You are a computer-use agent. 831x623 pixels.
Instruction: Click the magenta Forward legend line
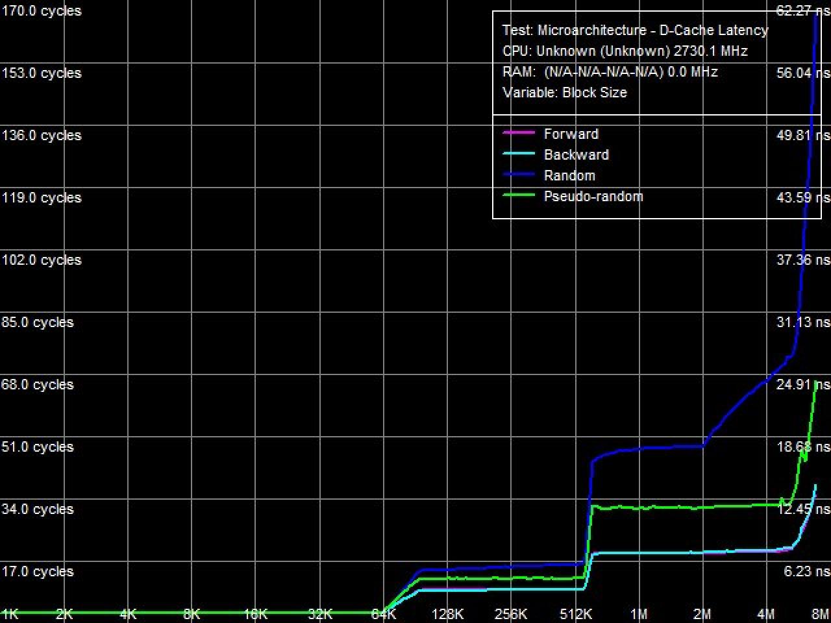pyautogui.click(x=519, y=133)
